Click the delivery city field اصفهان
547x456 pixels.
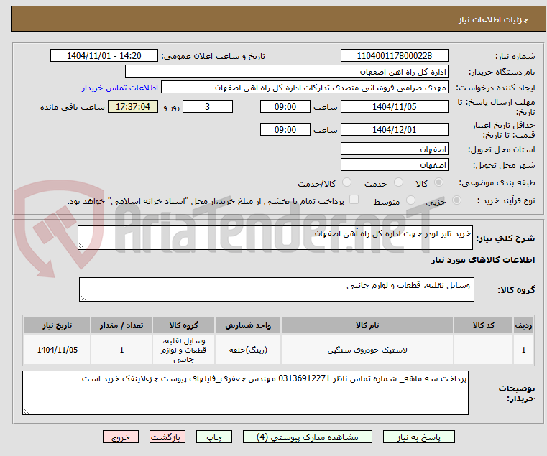[x=394, y=165]
